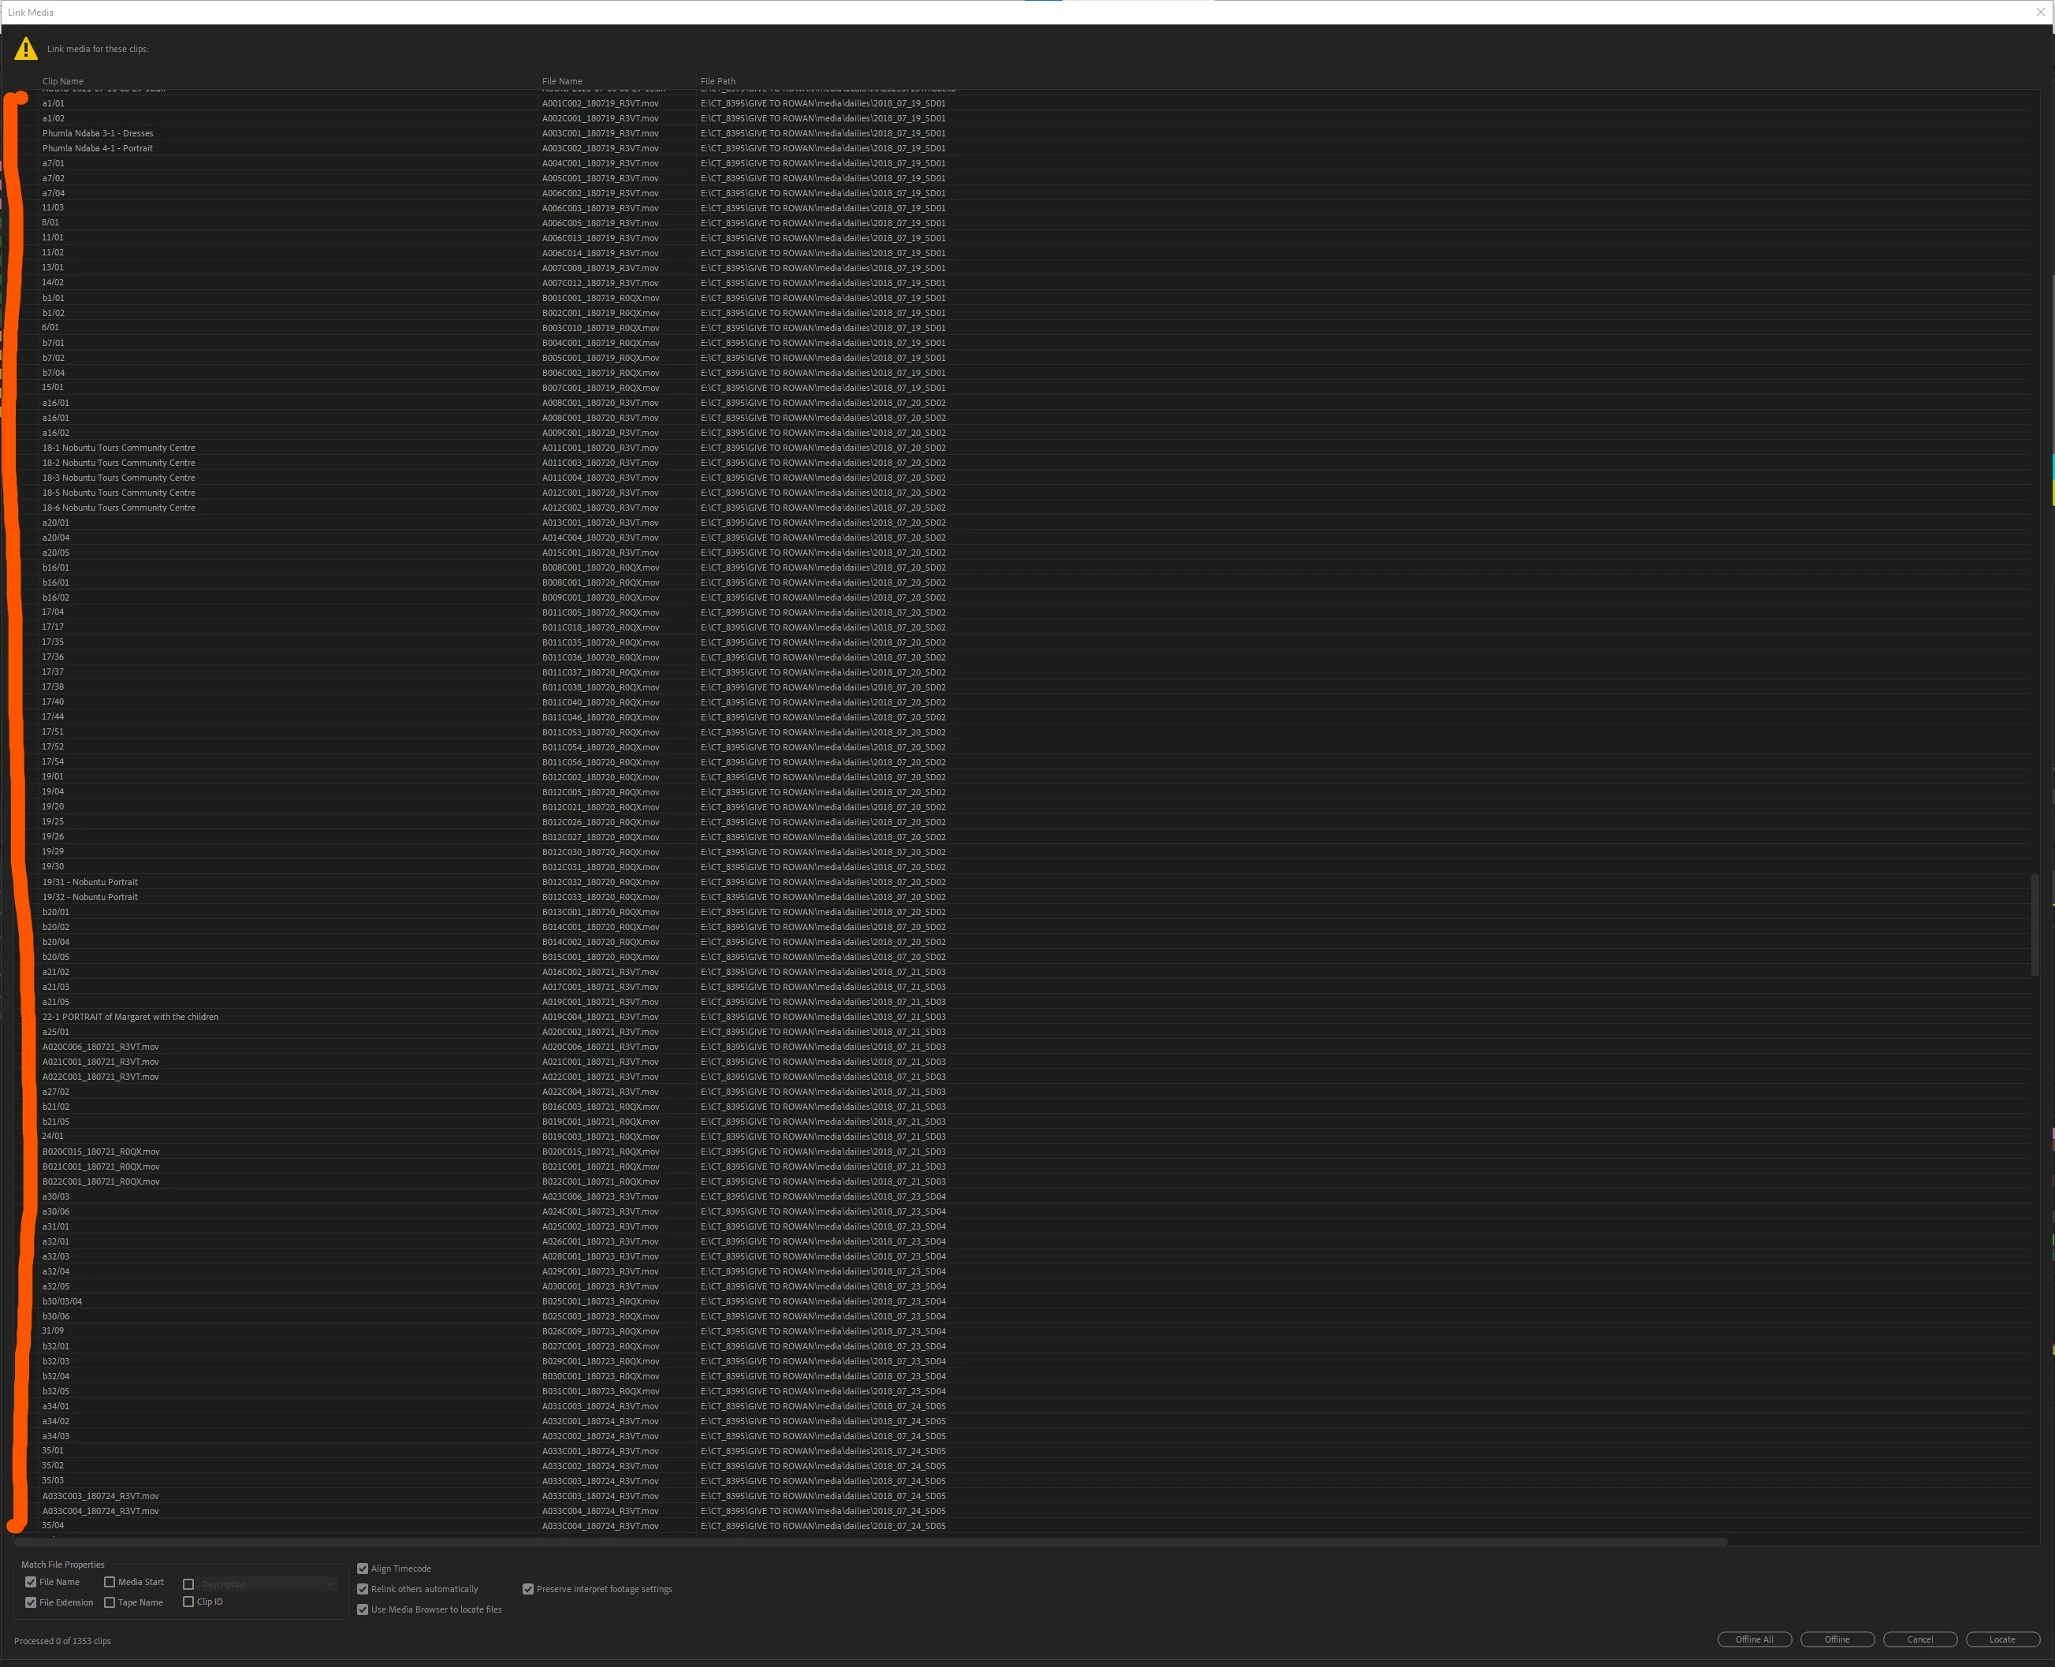
Task: Select the Phumla Ndaba 3-1 - Dresses clip
Action: [x=98, y=133]
